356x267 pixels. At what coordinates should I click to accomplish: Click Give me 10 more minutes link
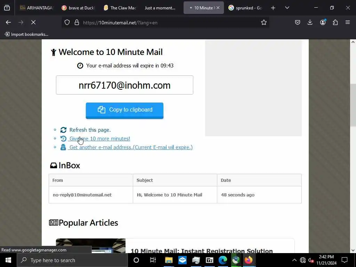point(100,138)
